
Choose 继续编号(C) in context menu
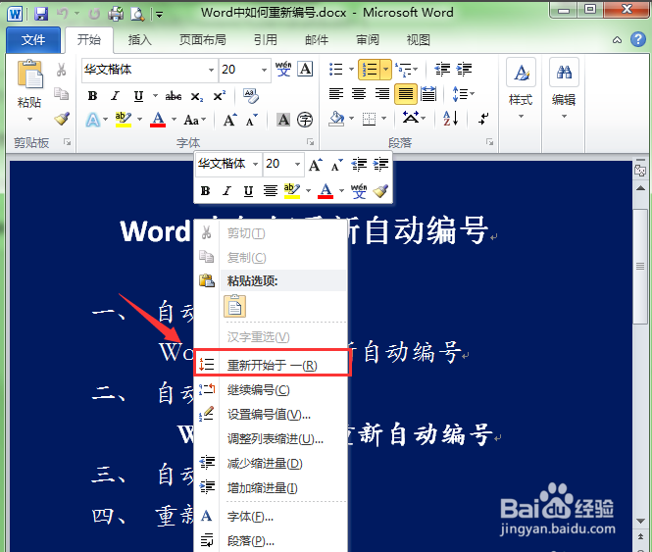(271, 390)
